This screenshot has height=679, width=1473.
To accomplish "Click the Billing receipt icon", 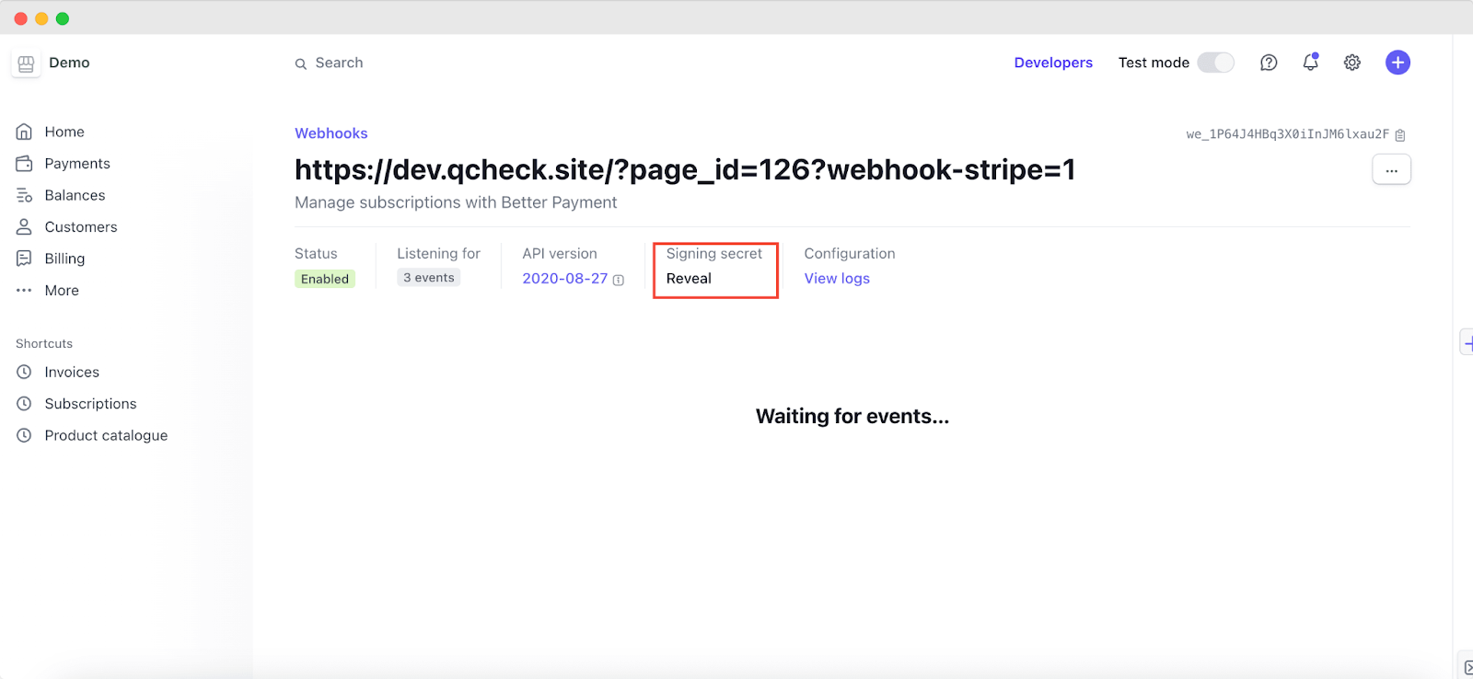I will tap(25, 259).
